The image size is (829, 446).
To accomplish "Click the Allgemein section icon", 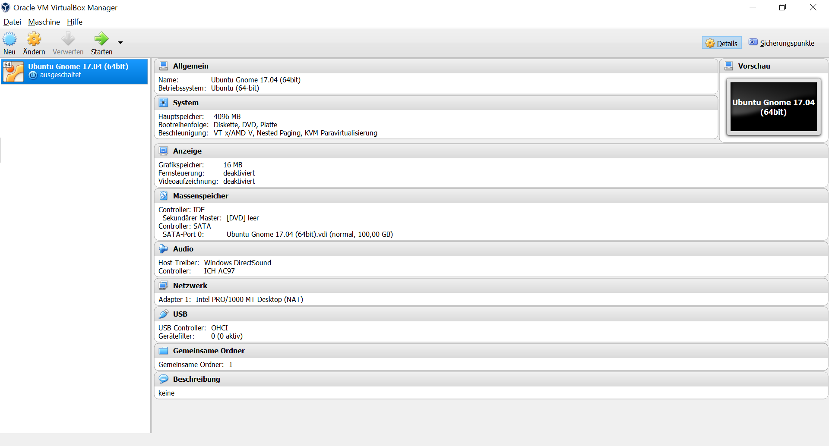I will (x=164, y=66).
